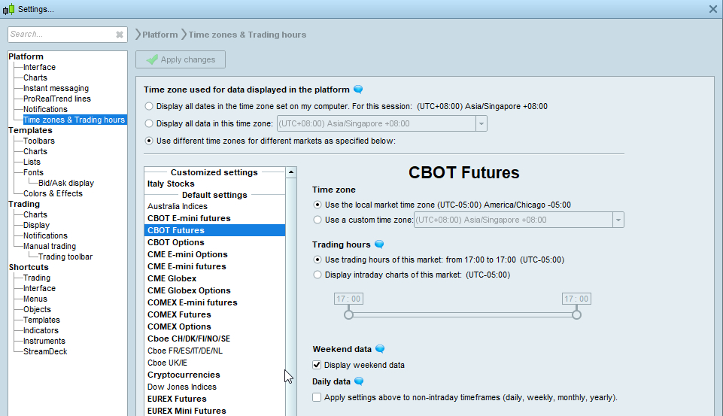Enable apply settings to non-intraday timeframes

click(317, 397)
